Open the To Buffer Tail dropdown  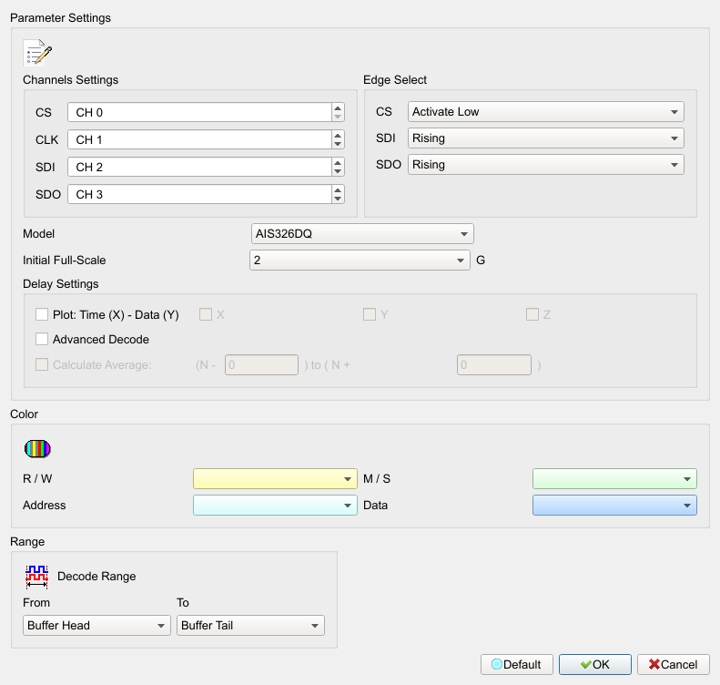click(x=250, y=625)
